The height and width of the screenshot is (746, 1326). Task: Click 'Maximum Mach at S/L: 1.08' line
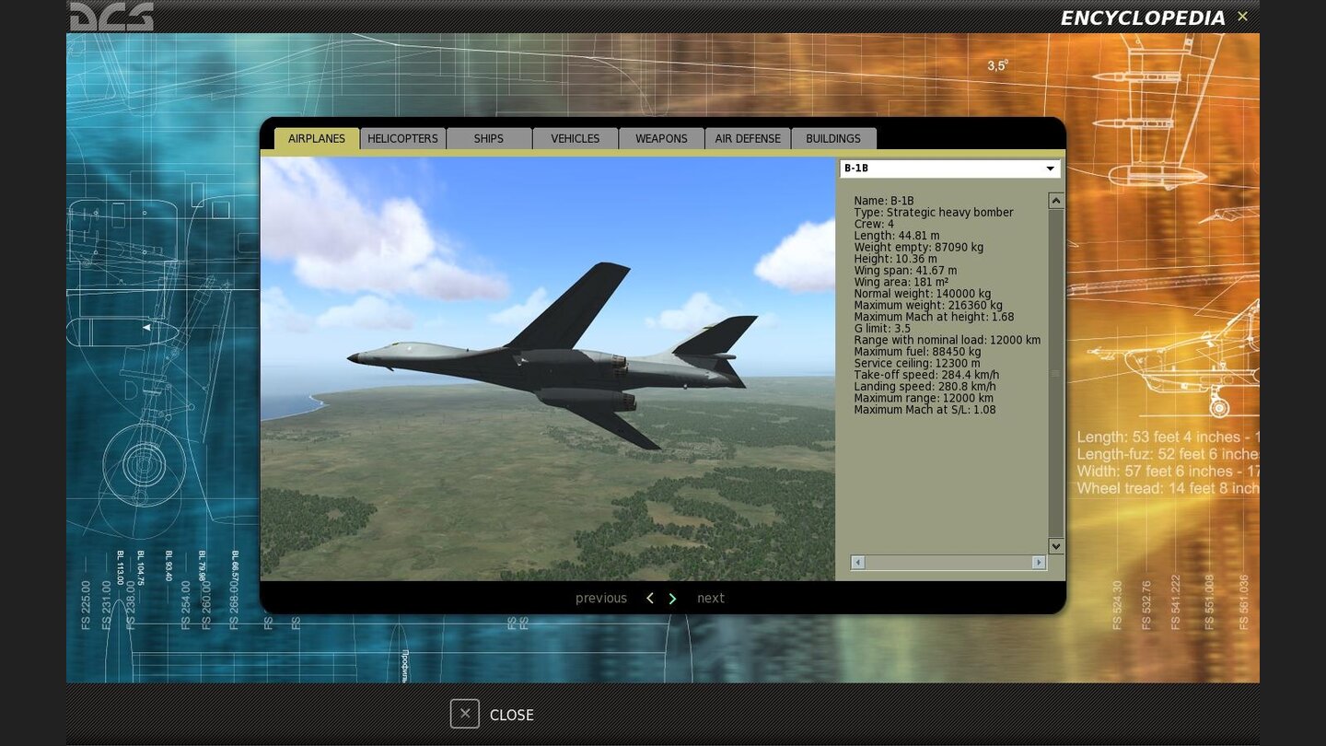(x=925, y=410)
